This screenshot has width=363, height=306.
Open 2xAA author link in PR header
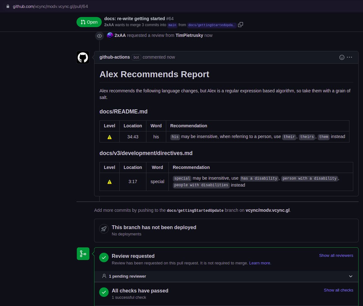point(109,25)
